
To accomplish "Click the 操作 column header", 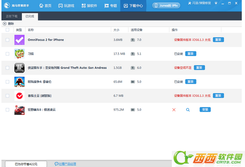I will pos(175,30).
